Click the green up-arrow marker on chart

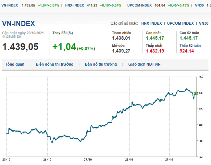coord(196,93)
